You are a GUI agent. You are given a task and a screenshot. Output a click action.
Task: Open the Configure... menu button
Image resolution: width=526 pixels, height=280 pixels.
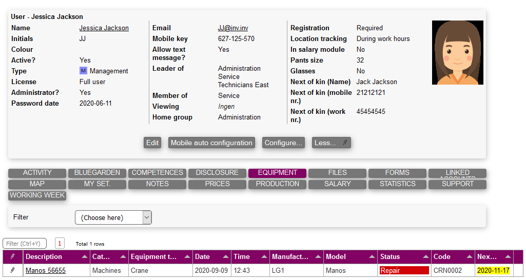click(x=284, y=143)
